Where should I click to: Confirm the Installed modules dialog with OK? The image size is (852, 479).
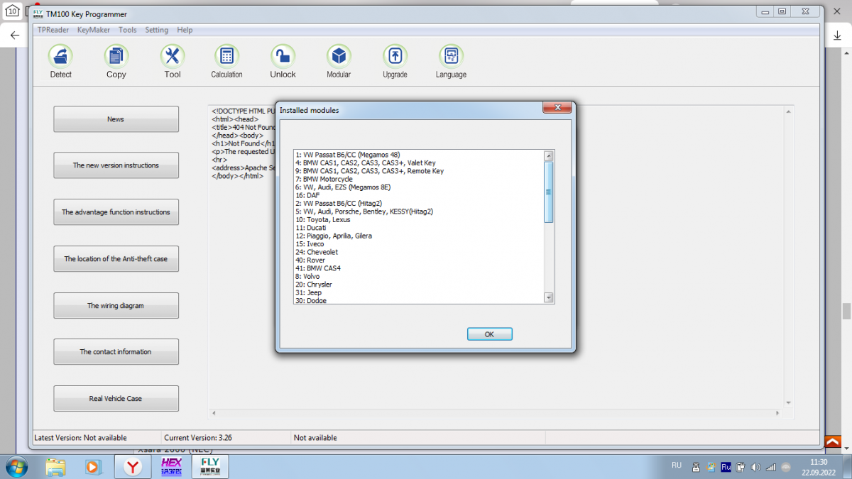489,334
